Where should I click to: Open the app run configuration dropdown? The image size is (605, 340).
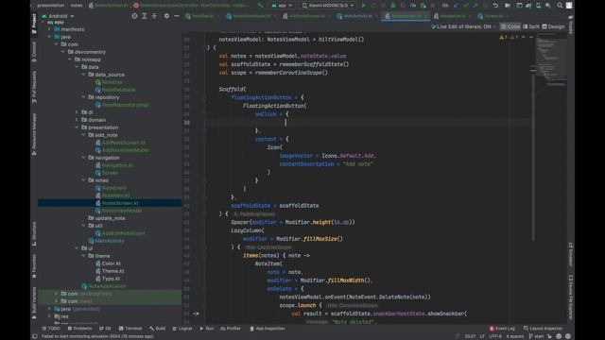[x=282, y=6]
